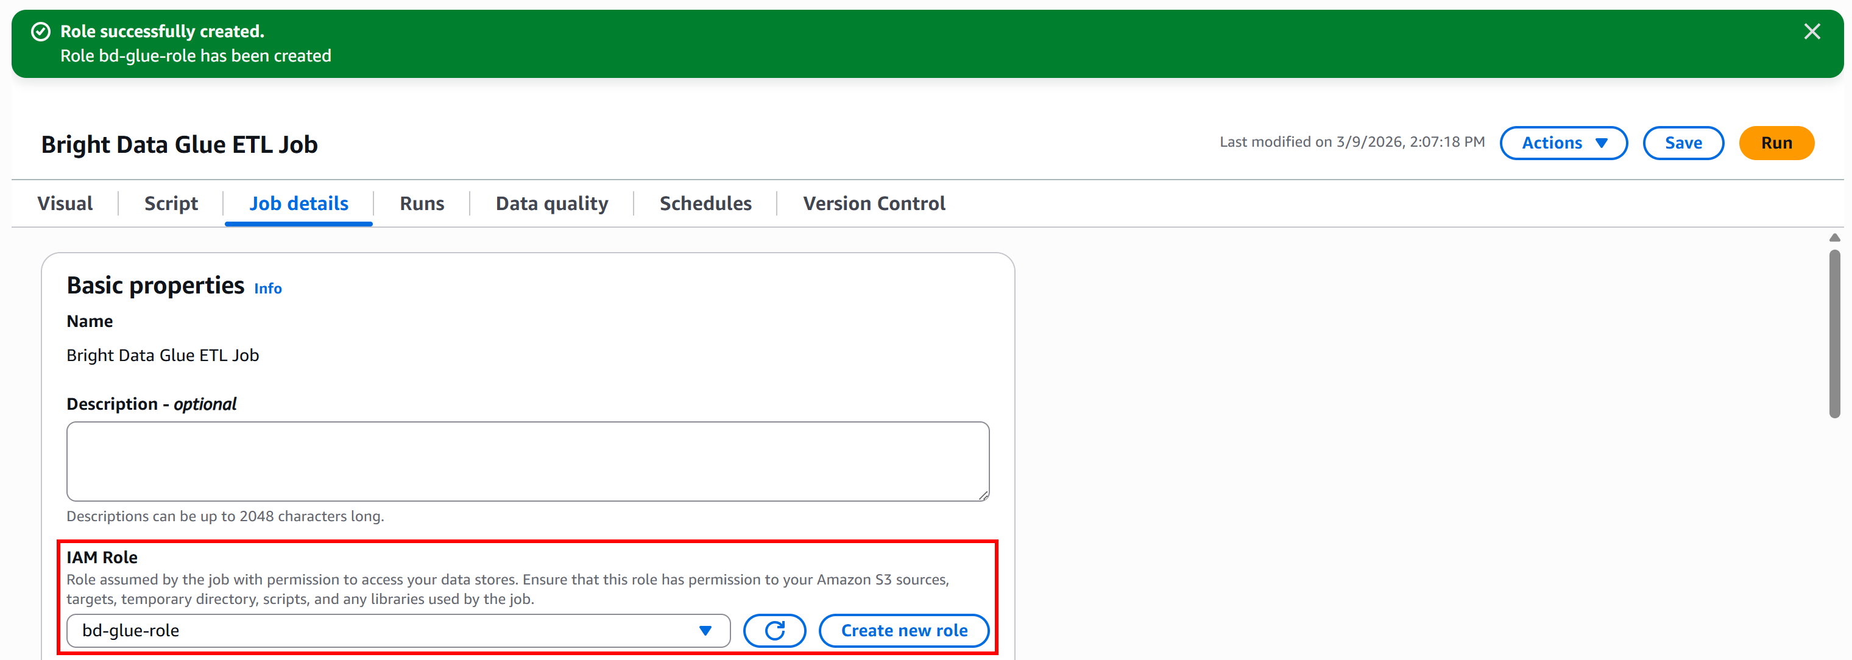Screen dimensions: 1852x660
Task: Select the Job details tab
Action: tap(299, 204)
